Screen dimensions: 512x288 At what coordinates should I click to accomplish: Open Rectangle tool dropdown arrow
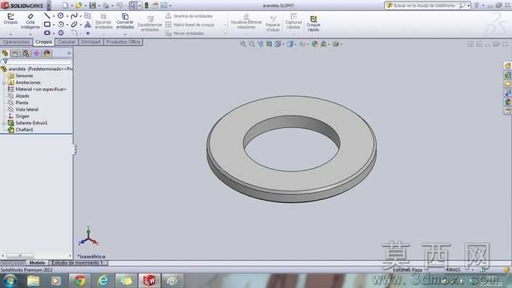tap(54, 25)
